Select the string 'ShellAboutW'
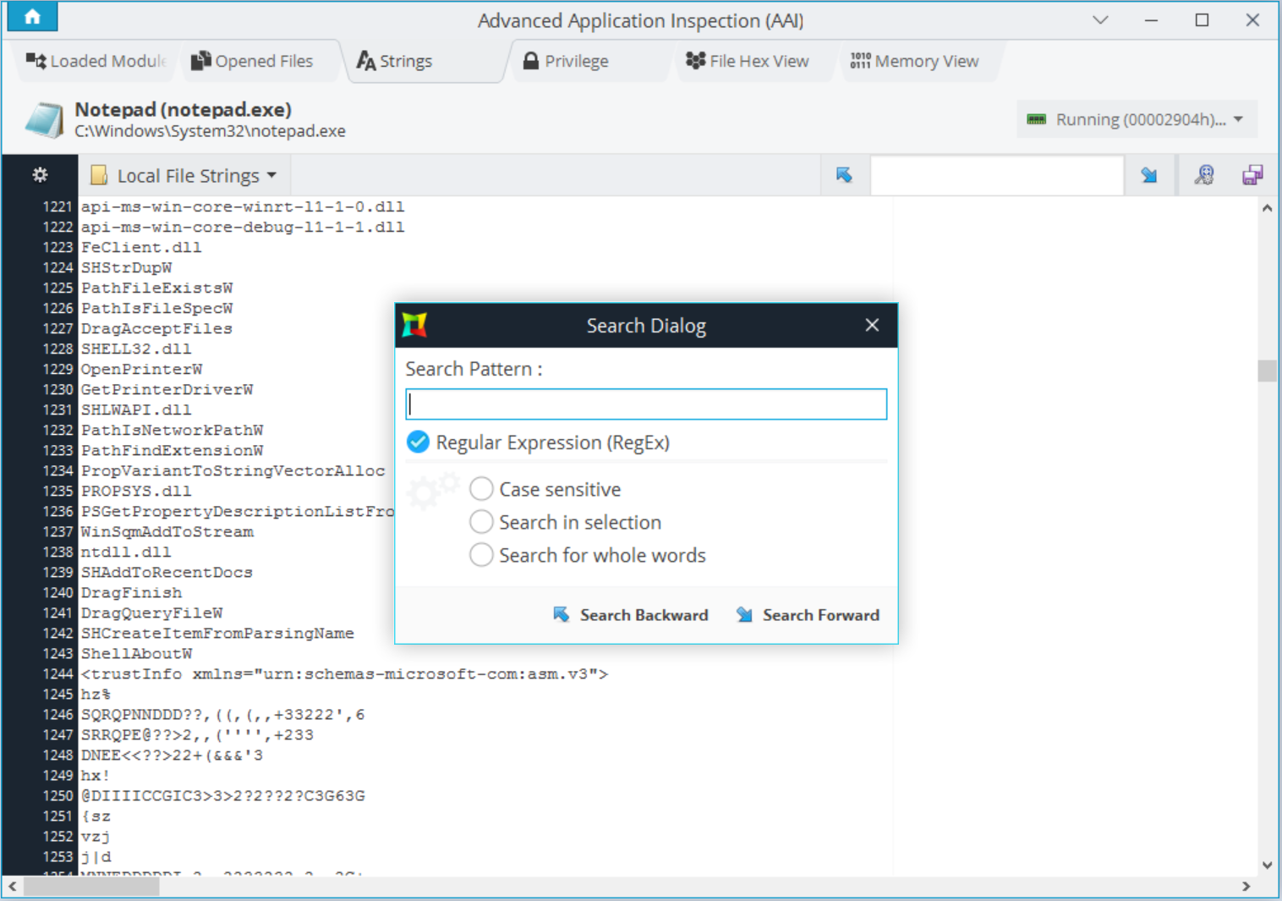1282x901 pixels. [x=136, y=653]
